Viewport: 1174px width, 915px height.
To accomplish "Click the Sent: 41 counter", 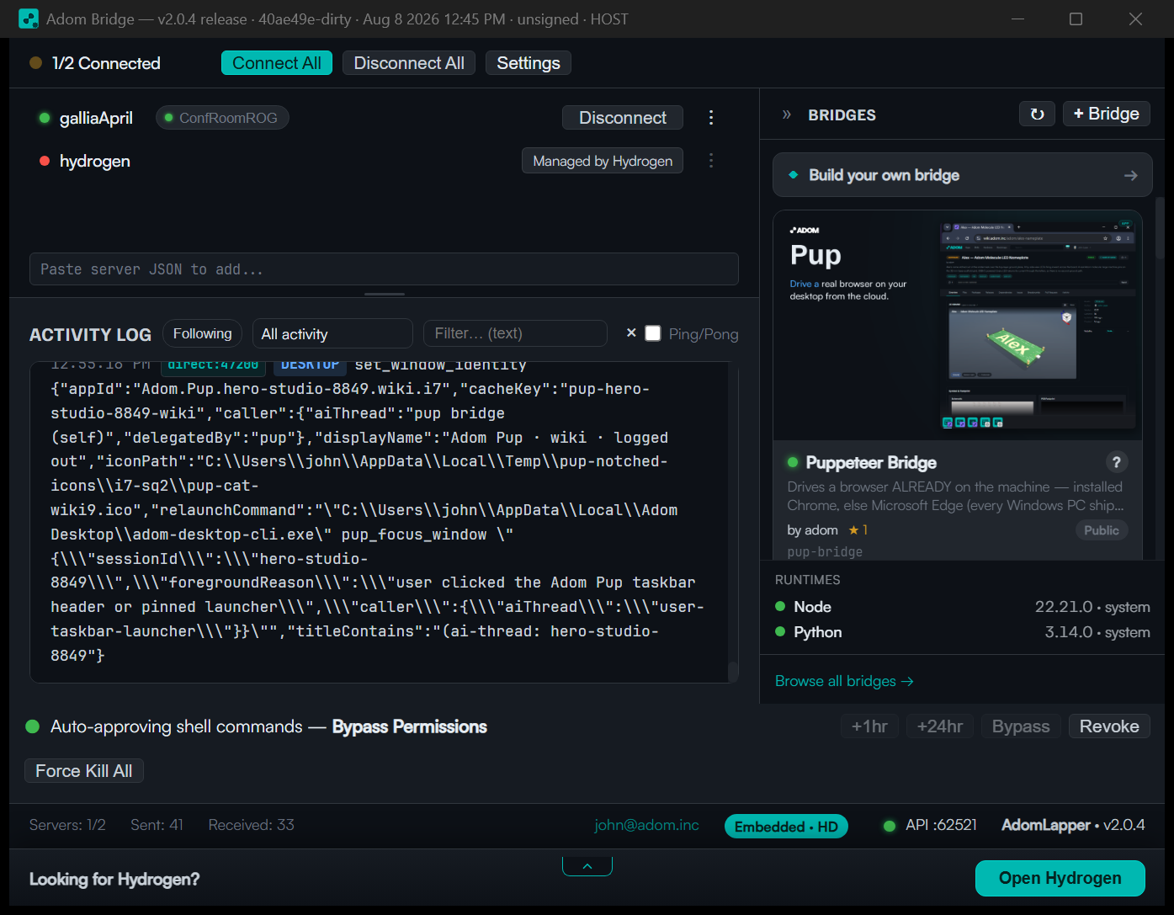I will [157, 825].
